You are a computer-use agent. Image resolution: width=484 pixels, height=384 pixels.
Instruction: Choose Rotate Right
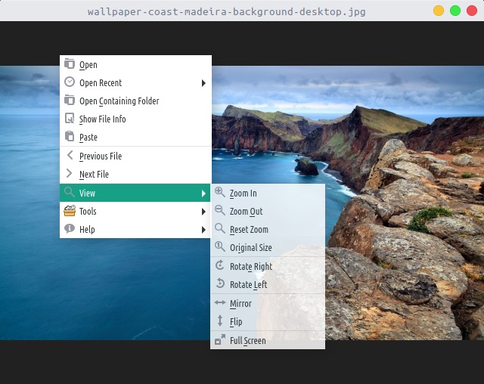tap(268, 266)
